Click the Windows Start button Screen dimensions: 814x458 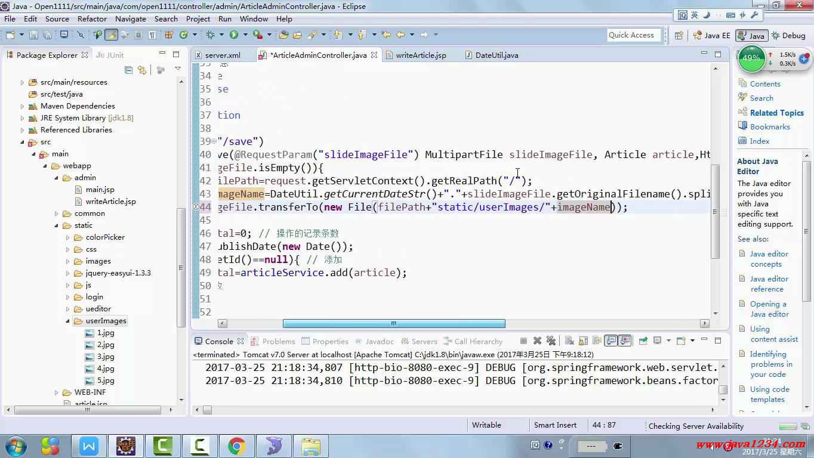point(16,445)
